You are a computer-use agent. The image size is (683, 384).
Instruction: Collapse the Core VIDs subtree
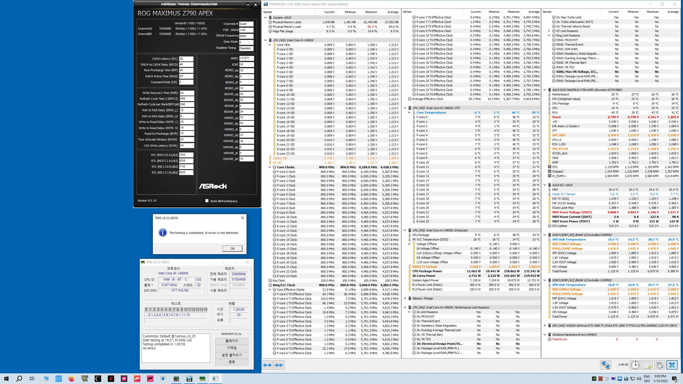click(270, 45)
